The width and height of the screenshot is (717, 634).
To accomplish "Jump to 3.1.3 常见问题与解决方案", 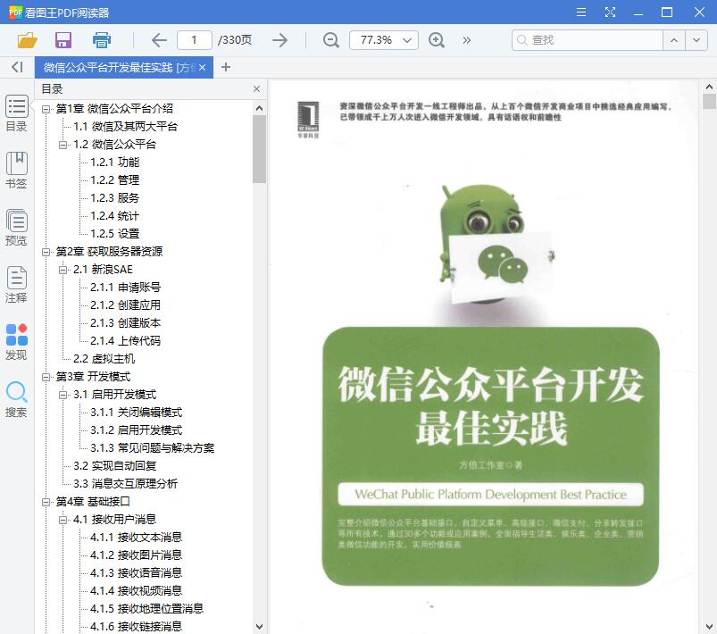I will (153, 448).
